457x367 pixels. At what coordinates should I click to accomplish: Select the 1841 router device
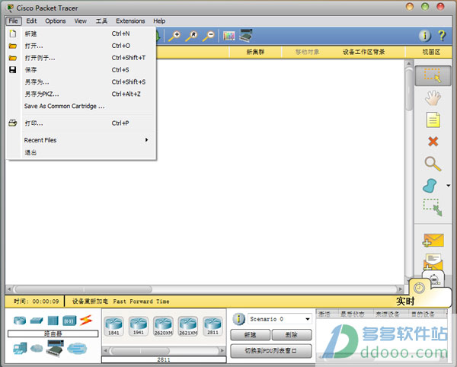coord(113,326)
